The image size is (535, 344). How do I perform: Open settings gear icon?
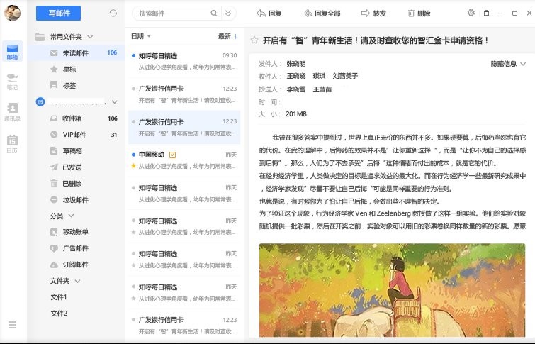(471, 13)
